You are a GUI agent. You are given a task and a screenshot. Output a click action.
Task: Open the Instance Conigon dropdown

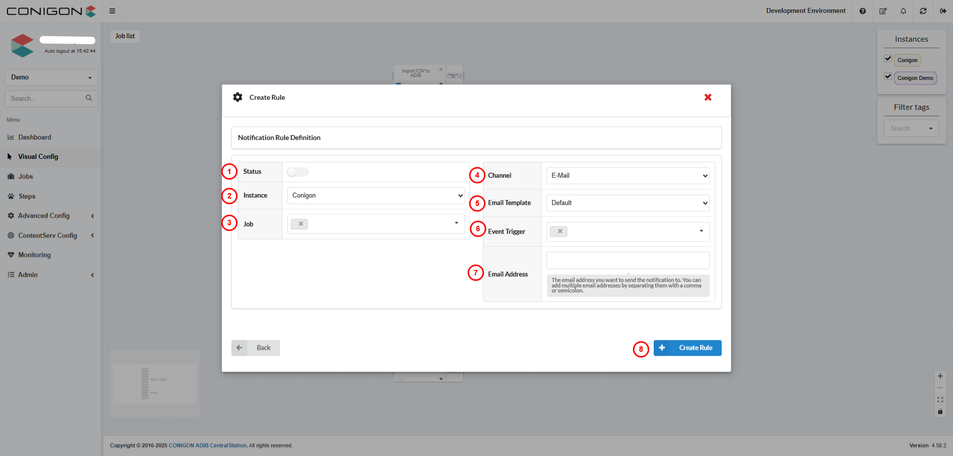376,195
